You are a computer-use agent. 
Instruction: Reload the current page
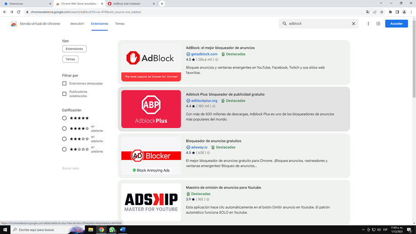19,12
